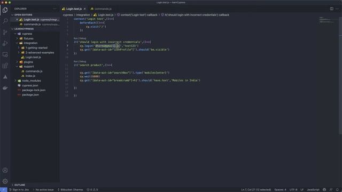Open index.js in the support folder
The height and width of the screenshot is (192, 342).
[30, 76]
